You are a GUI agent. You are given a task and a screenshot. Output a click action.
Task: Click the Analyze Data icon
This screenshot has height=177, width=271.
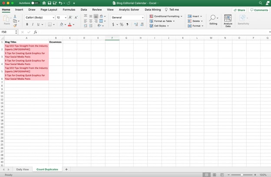pyautogui.click(x=228, y=18)
